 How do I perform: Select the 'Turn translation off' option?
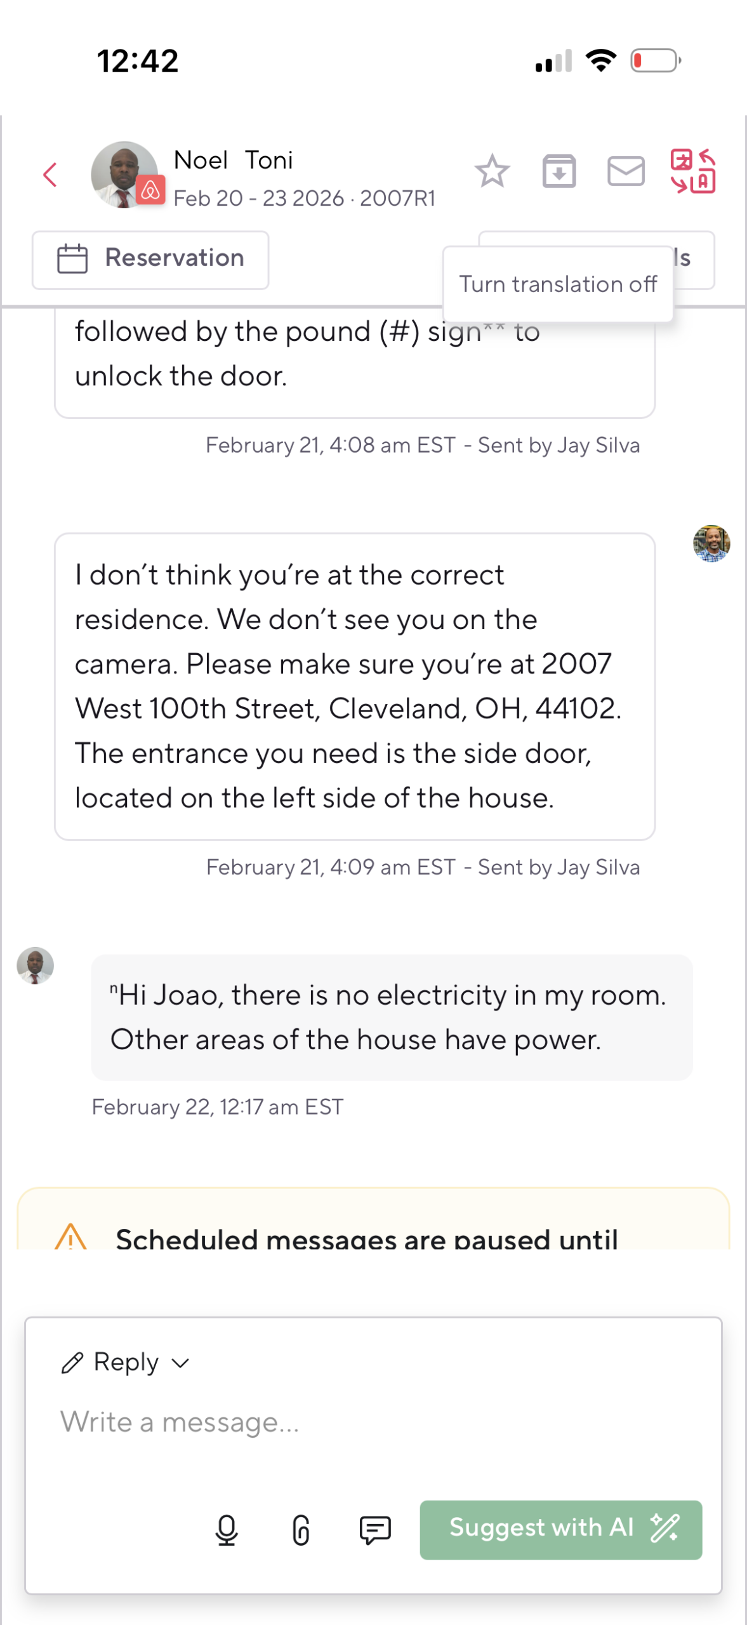[x=558, y=284]
